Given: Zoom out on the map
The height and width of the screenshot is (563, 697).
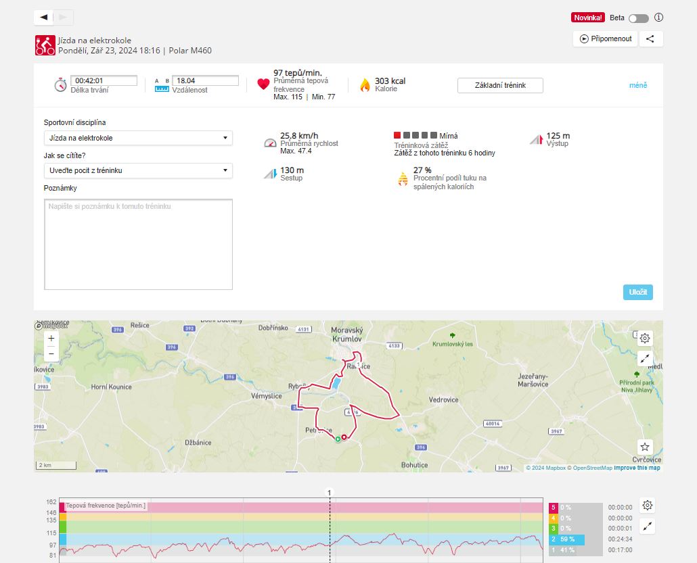Looking at the screenshot, I should [51, 354].
